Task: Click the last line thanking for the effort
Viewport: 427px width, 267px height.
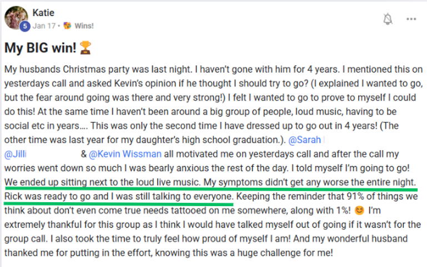Action: (169, 253)
